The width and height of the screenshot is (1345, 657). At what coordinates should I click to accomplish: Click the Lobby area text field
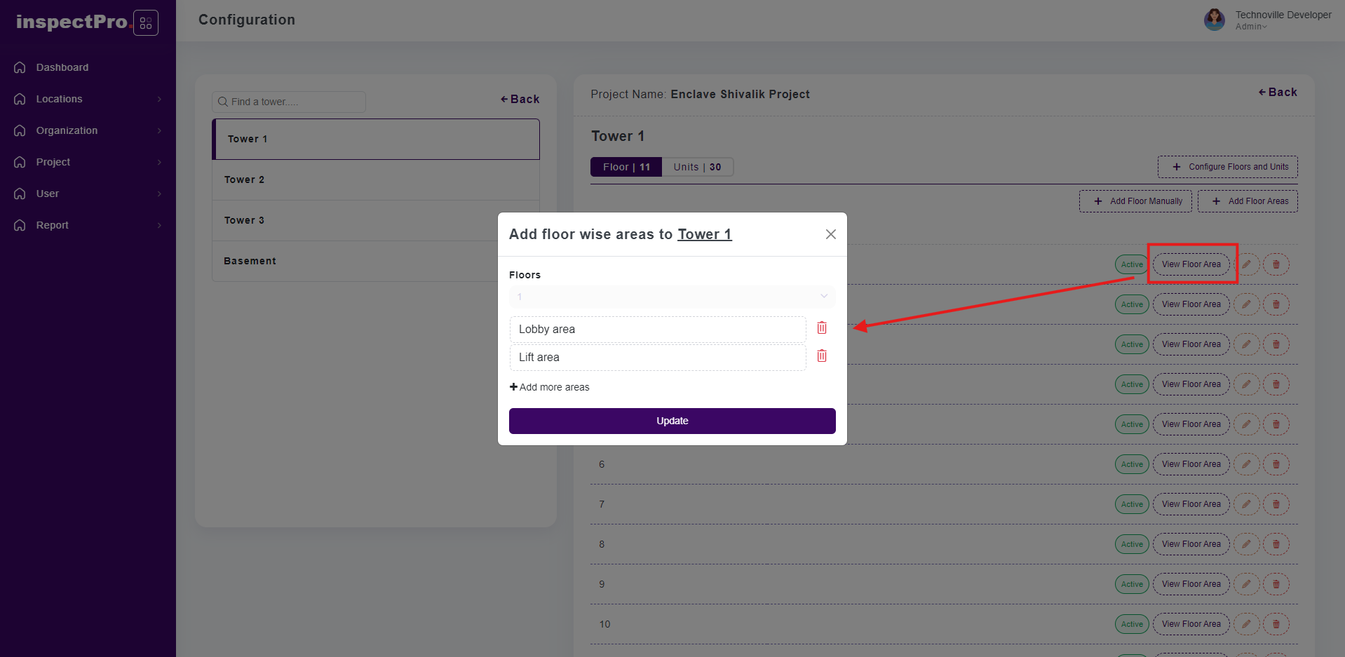click(x=657, y=330)
